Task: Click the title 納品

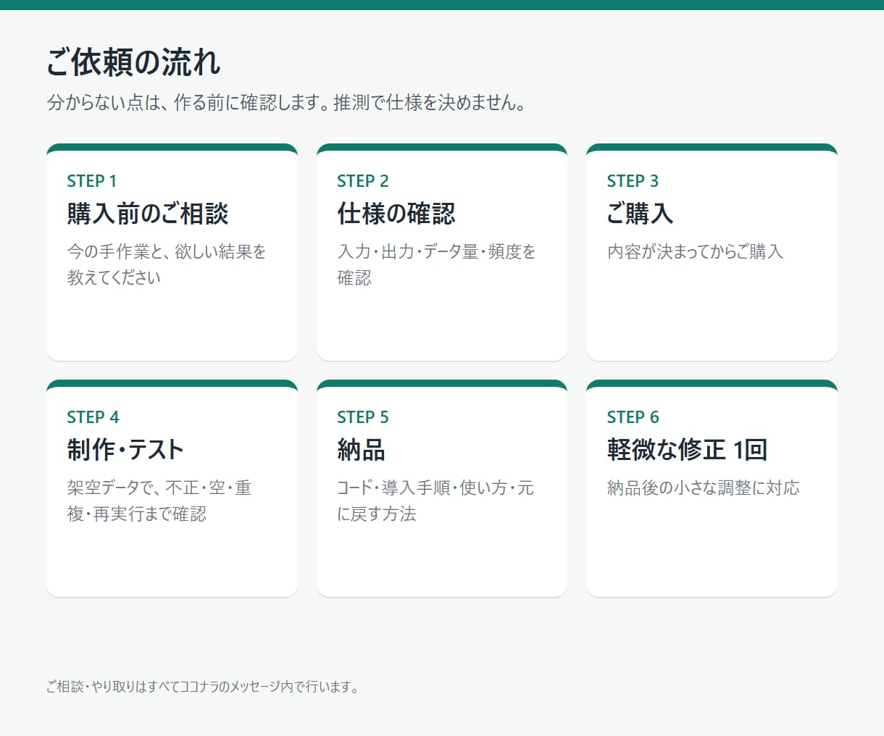Action: [x=361, y=450]
